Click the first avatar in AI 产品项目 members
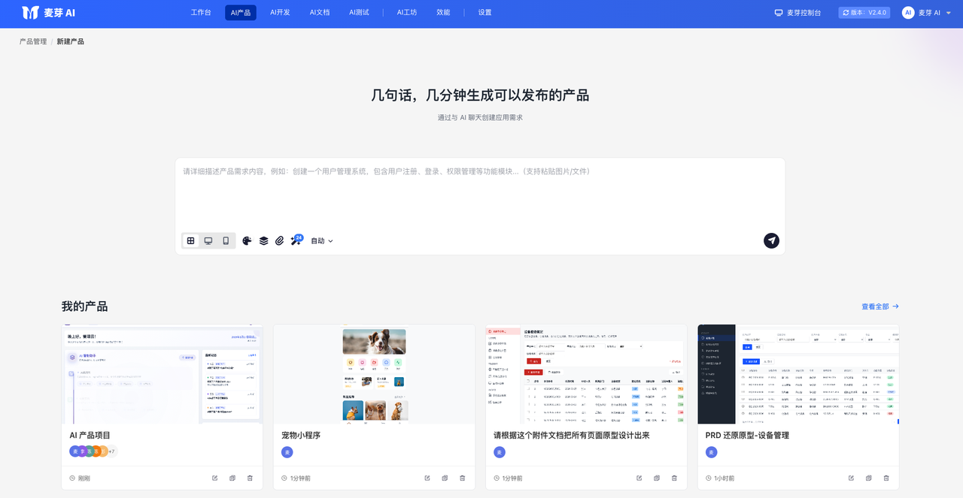Screen dimensions: 963x498 (x=74, y=451)
